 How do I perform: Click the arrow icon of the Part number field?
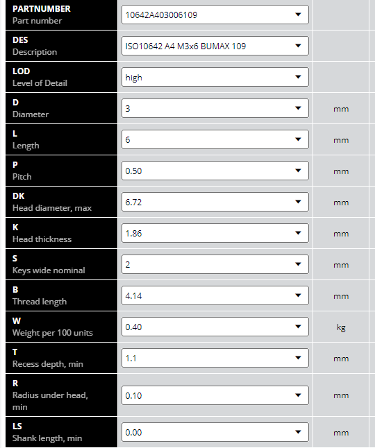(x=298, y=15)
